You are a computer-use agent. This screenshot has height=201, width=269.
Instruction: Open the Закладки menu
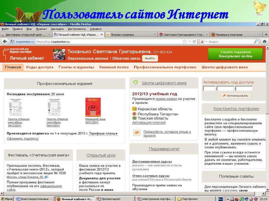pos(57,29)
